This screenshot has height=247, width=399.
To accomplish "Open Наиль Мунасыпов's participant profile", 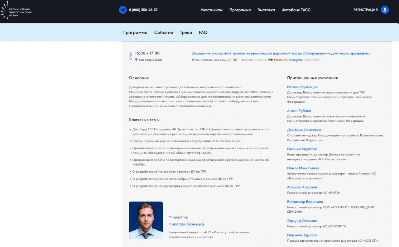I will pos(303,168).
